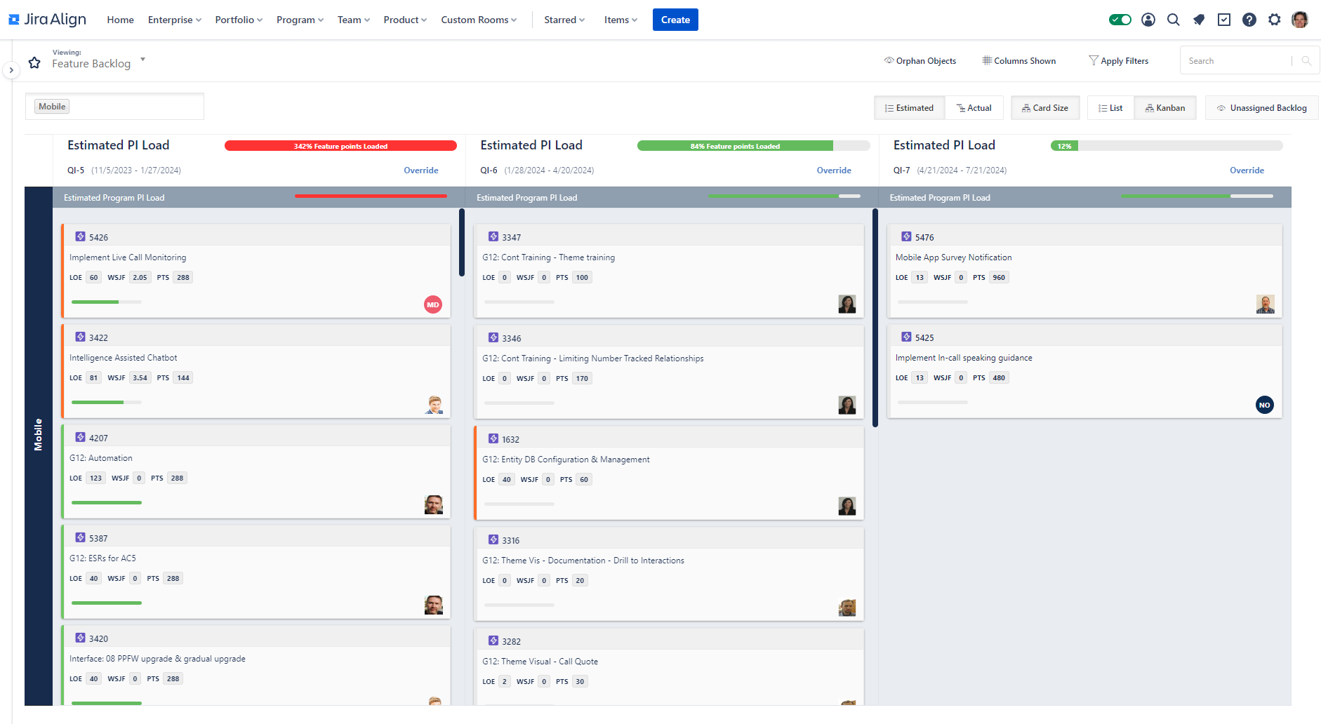Open the checklist tasks icon

point(1224,20)
